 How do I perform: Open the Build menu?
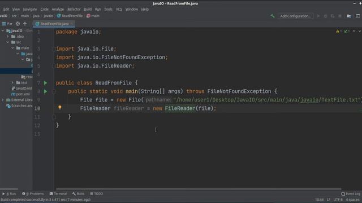click(88, 9)
